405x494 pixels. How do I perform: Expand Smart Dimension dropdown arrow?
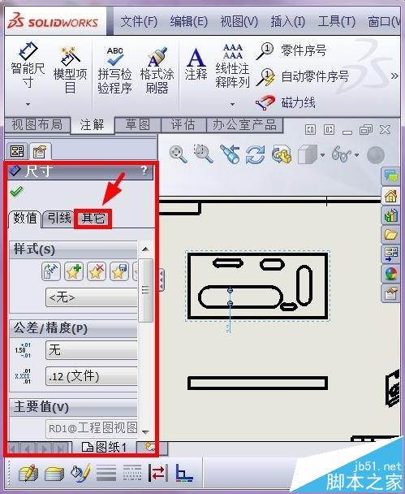(x=28, y=104)
